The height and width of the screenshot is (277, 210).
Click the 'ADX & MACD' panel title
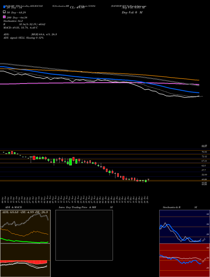(x=13, y=207)
